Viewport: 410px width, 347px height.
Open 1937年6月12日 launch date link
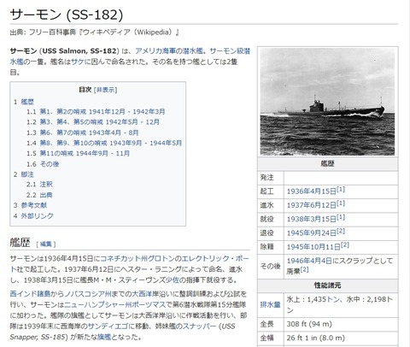312,205
